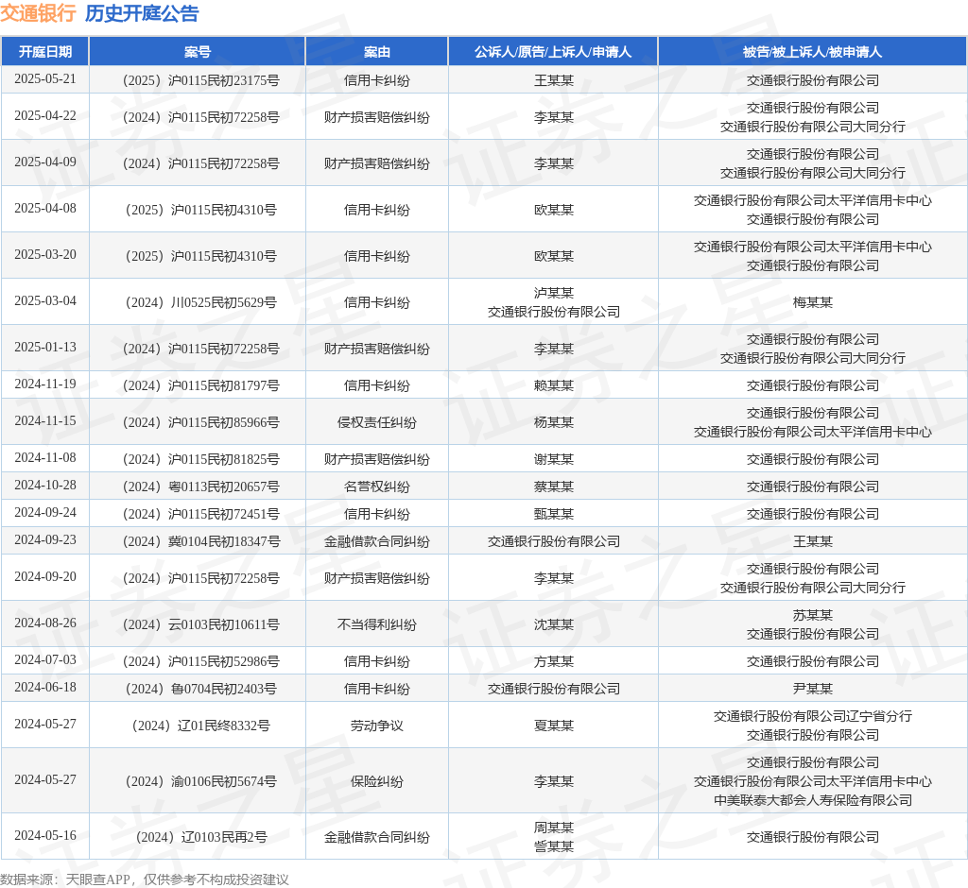The image size is (968, 888).
Task: Click the 被告/被上诉人/被申请人 column header
Action: [812, 52]
